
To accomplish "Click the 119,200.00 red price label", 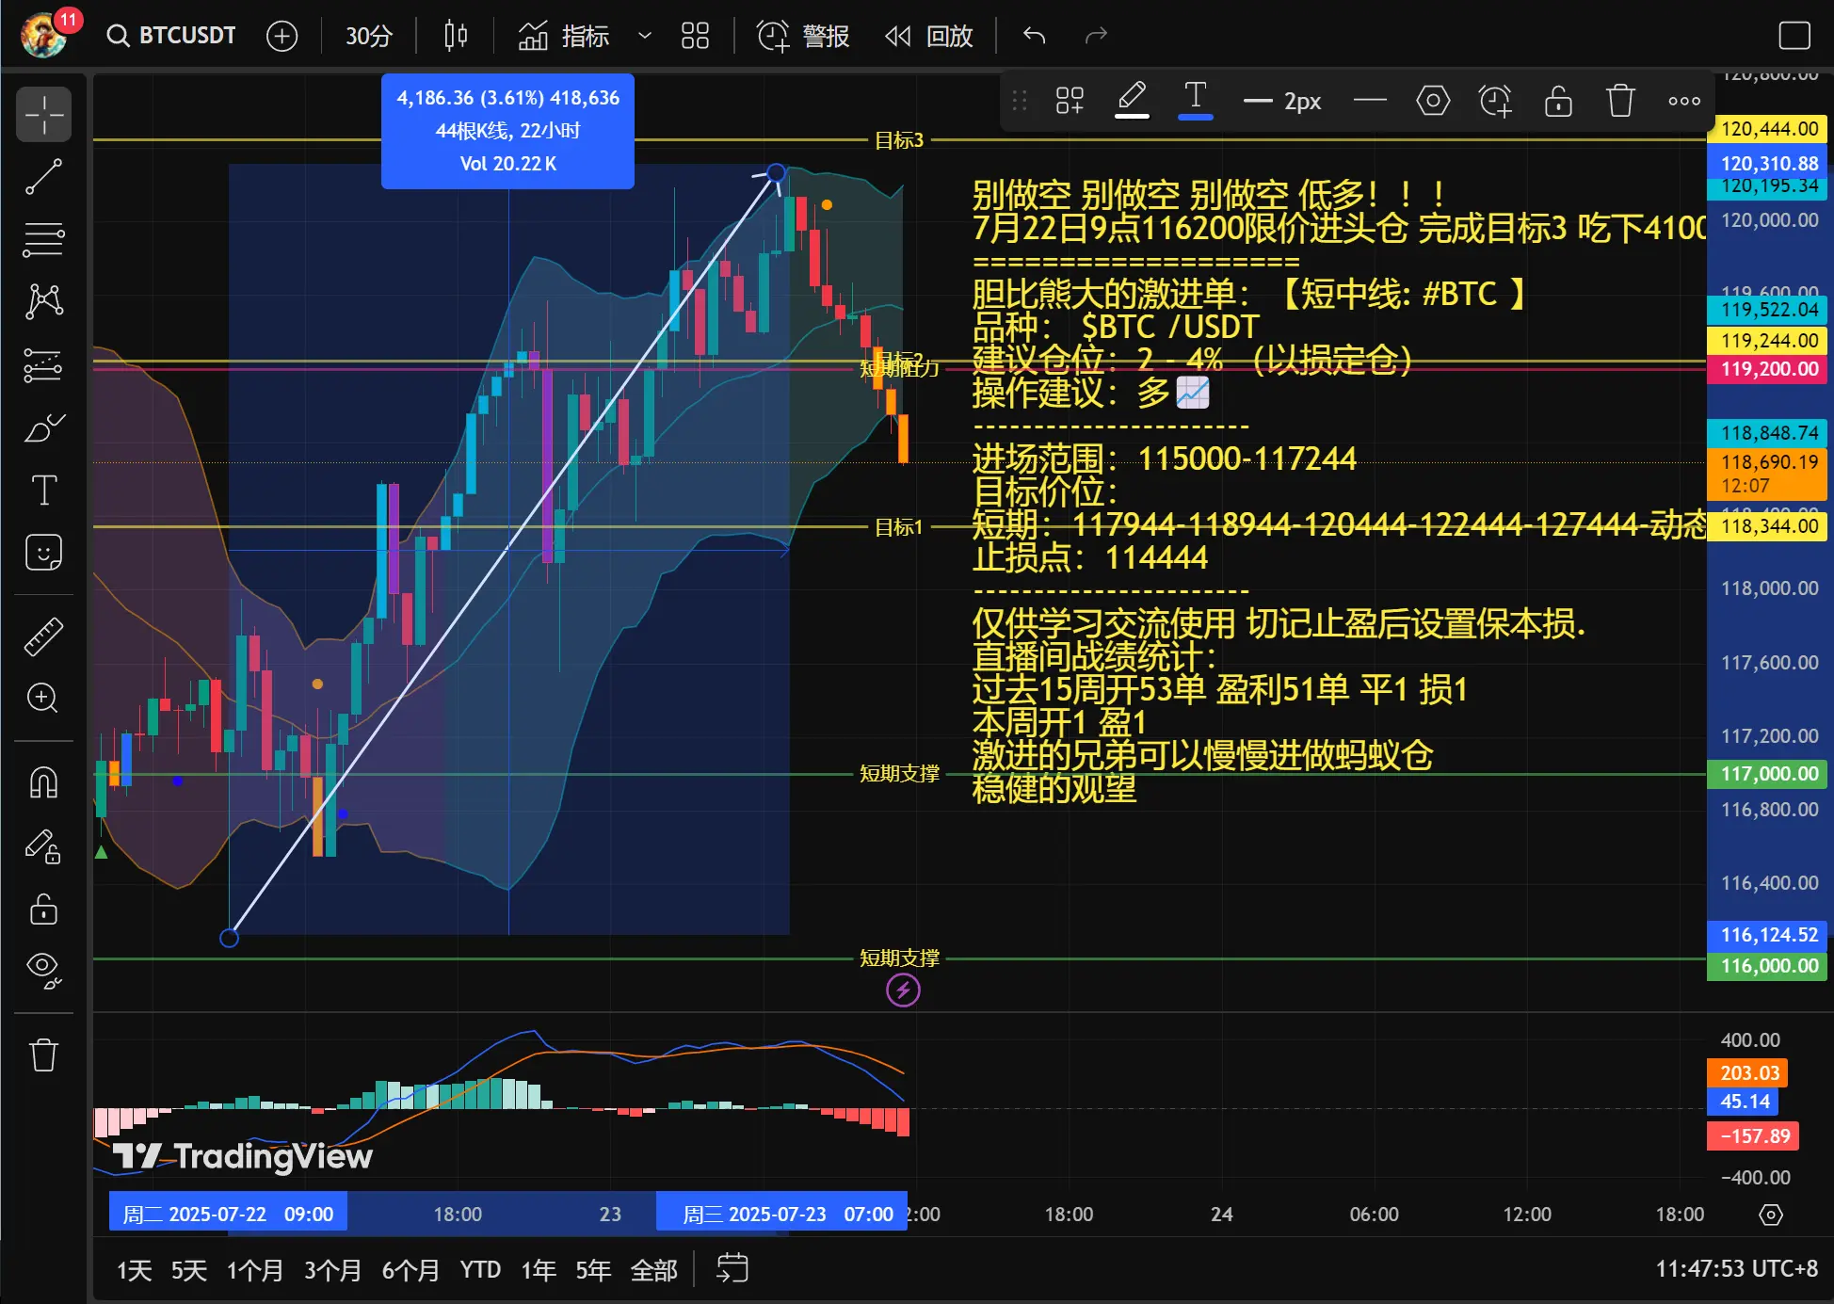I will (x=1767, y=369).
